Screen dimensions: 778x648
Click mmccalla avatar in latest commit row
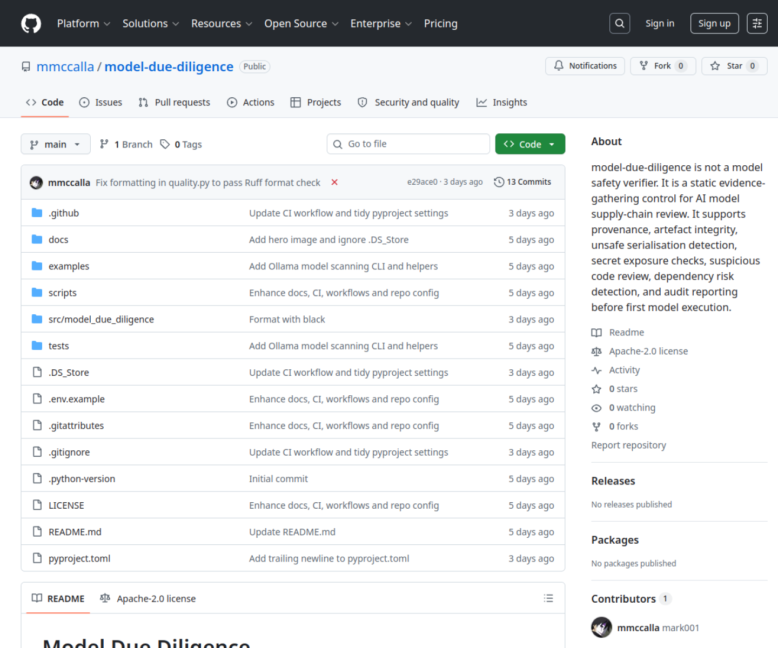tap(36, 183)
